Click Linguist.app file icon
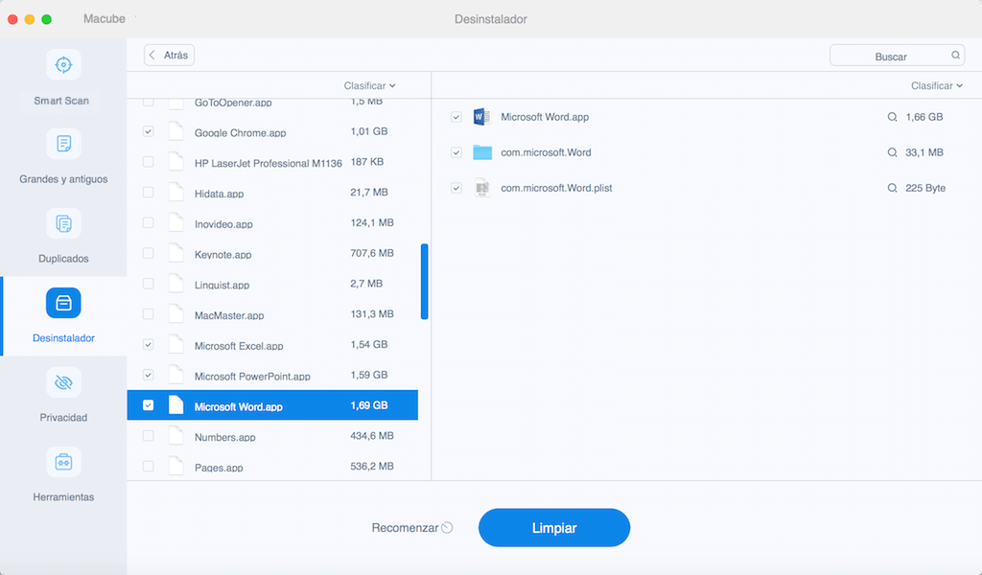Image resolution: width=982 pixels, height=575 pixels. click(x=176, y=284)
